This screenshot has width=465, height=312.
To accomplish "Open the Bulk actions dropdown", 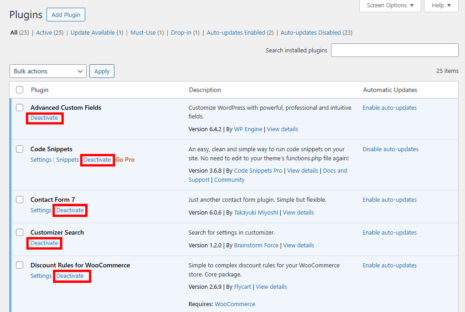I will click(x=48, y=71).
